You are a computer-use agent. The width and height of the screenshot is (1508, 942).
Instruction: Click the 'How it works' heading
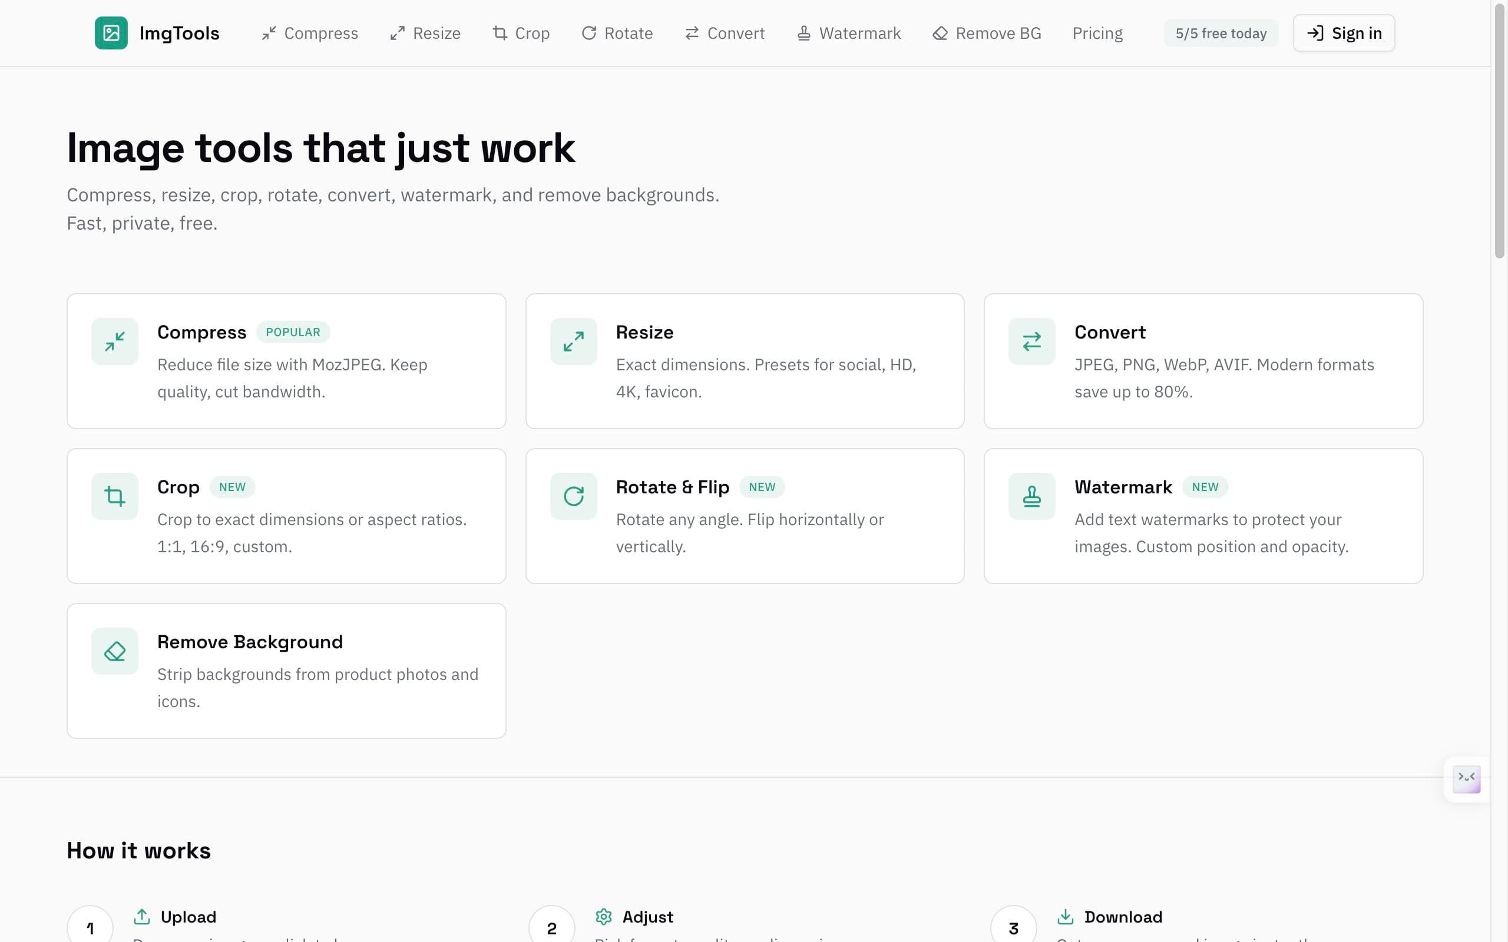pyautogui.click(x=138, y=850)
